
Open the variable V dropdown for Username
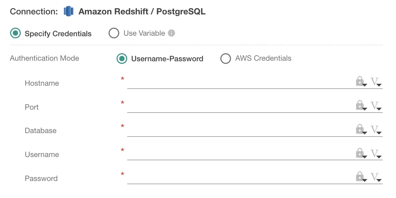pos(376,153)
